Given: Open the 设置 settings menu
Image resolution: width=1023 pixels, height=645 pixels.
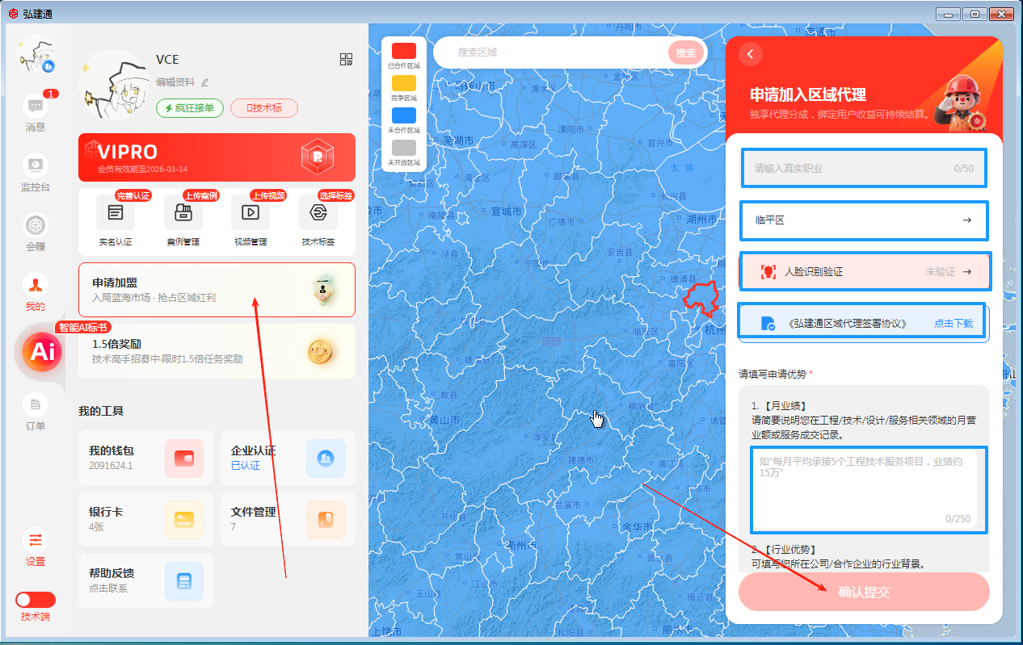Looking at the screenshot, I should 35,540.
